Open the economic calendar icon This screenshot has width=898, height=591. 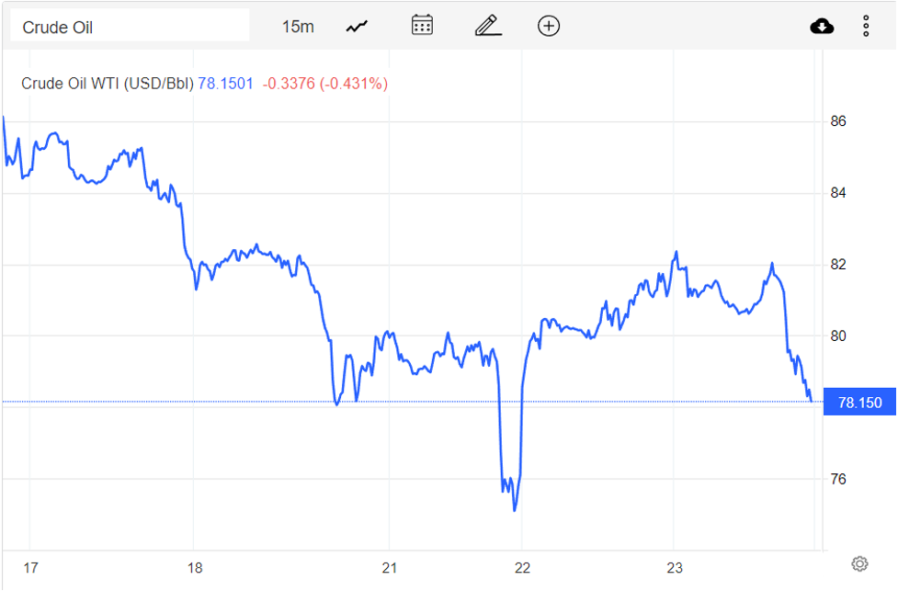coord(421,26)
